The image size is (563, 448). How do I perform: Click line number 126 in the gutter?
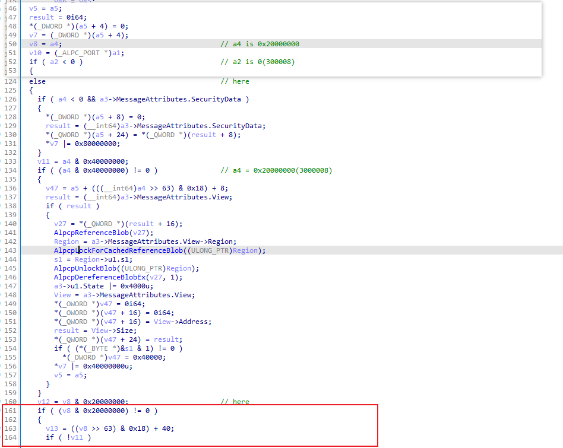pos(11,99)
